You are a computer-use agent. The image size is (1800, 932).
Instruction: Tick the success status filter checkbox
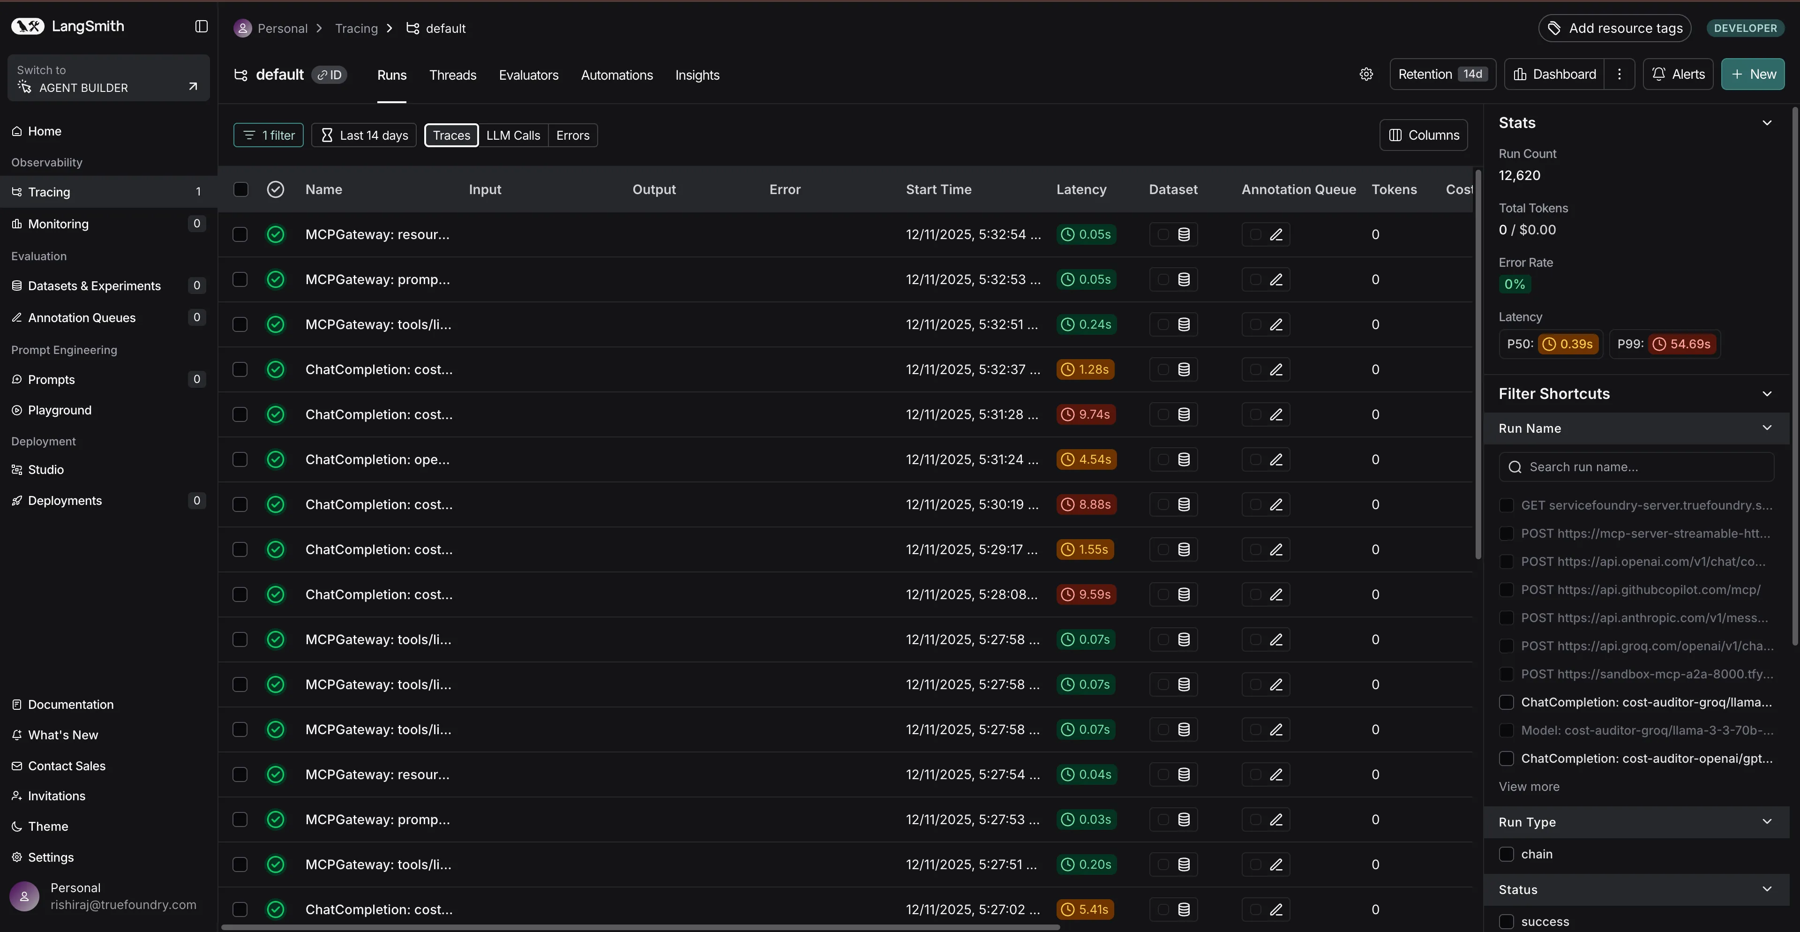click(1507, 922)
